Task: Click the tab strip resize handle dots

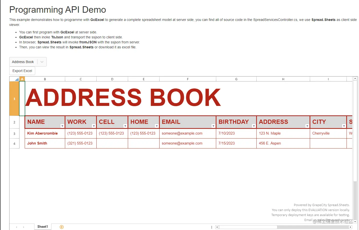Action: pyautogui.click(x=212, y=227)
